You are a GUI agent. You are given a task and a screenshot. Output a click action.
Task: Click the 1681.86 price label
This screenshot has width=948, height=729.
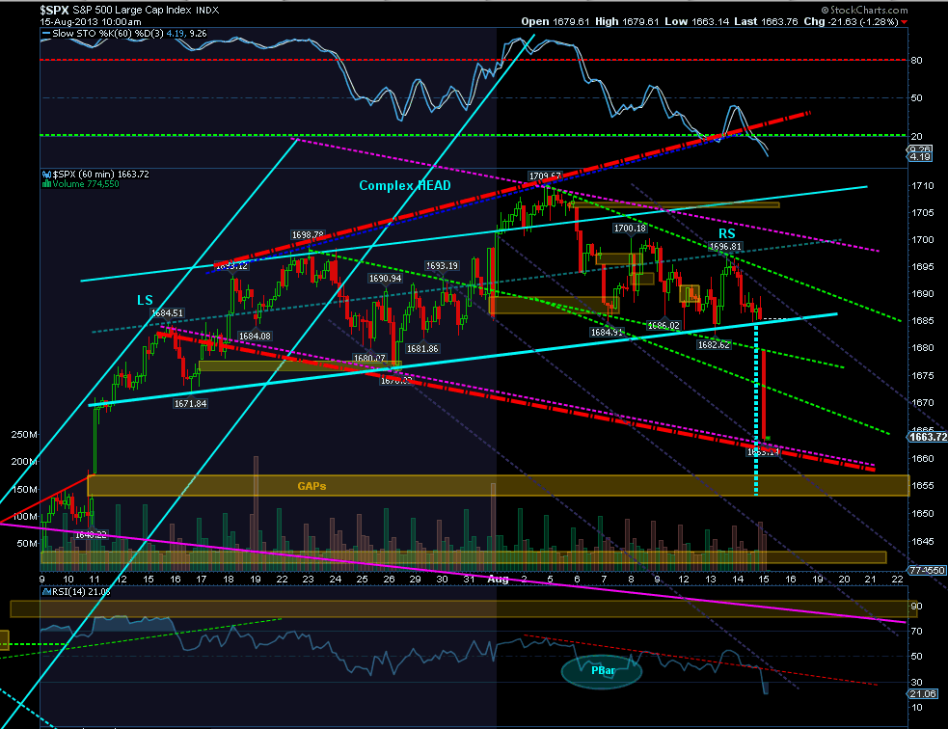click(422, 349)
